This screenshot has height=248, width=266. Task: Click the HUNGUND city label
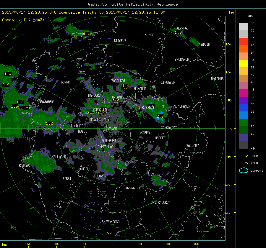pyautogui.click(x=140, y=89)
